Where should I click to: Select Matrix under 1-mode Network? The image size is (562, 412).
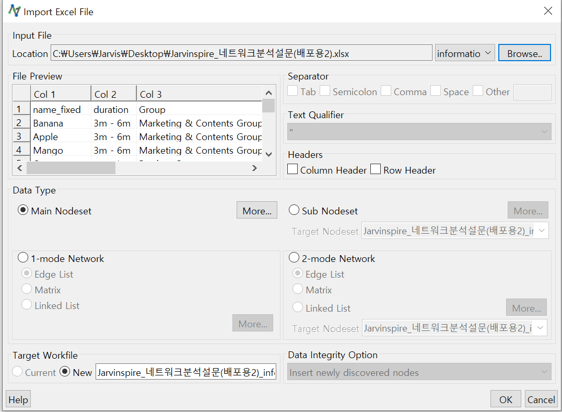[27, 289]
